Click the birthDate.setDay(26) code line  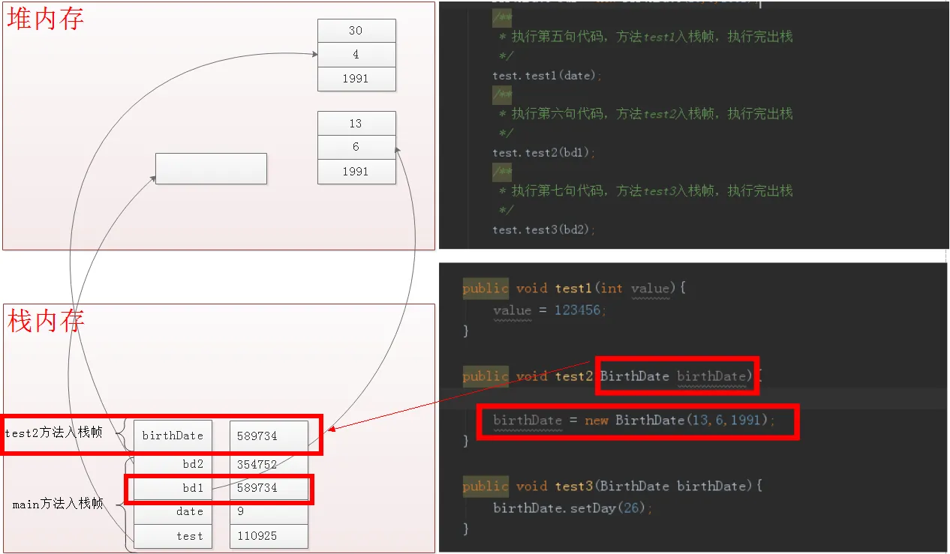pos(573,508)
